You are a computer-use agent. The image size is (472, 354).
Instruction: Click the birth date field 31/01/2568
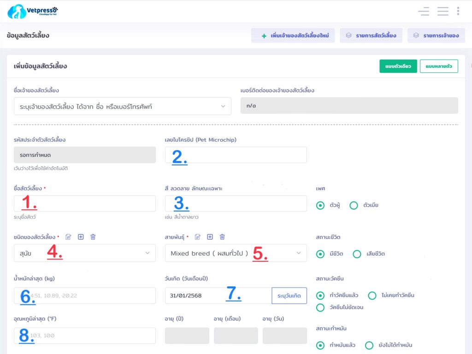coord(218,295)
